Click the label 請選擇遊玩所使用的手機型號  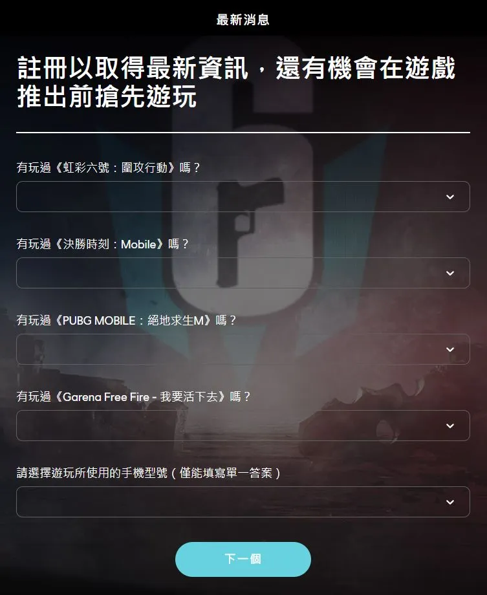point(92,473)
